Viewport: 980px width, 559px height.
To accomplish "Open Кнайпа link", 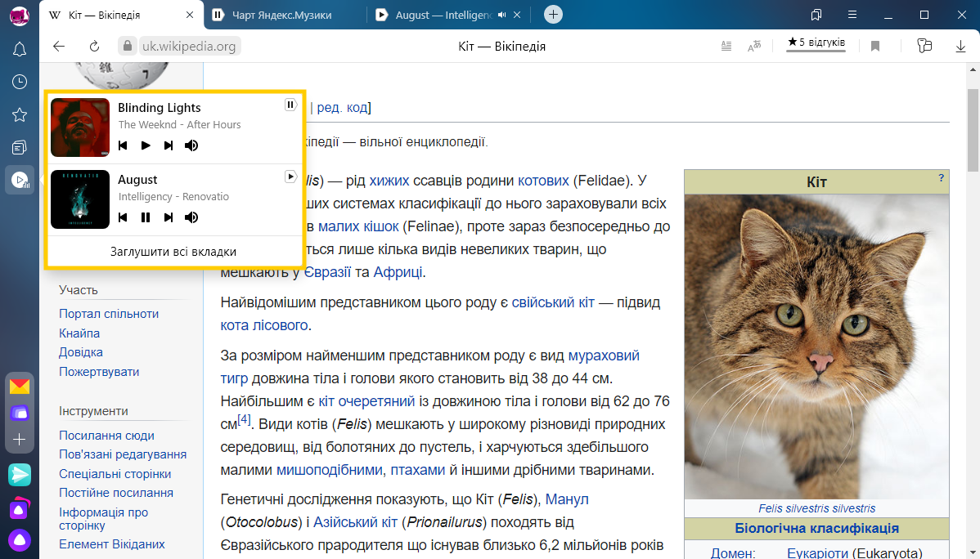I will click(x=79, y=333).
